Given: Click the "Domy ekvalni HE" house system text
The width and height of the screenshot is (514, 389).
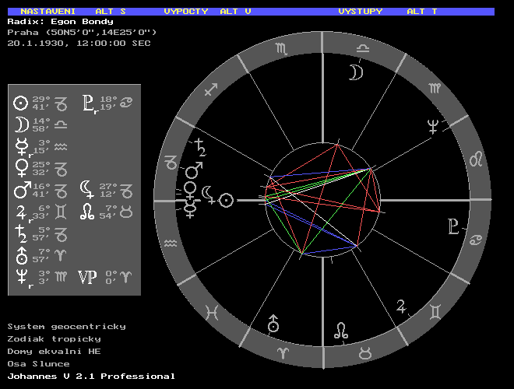Looking at the screenshot, I should (x=54, y=352).
